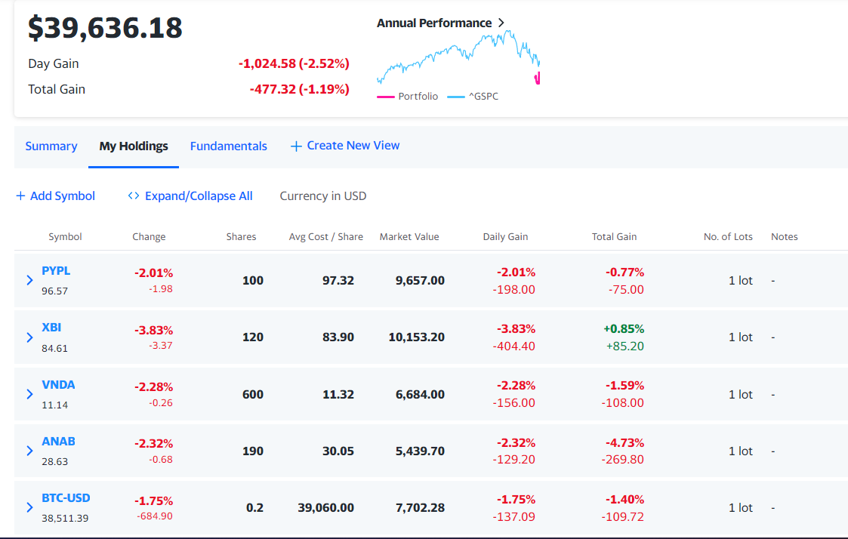Sort by Avg Cost / Share header
This screenshot has width=848, height=539.
pos(326,237)
